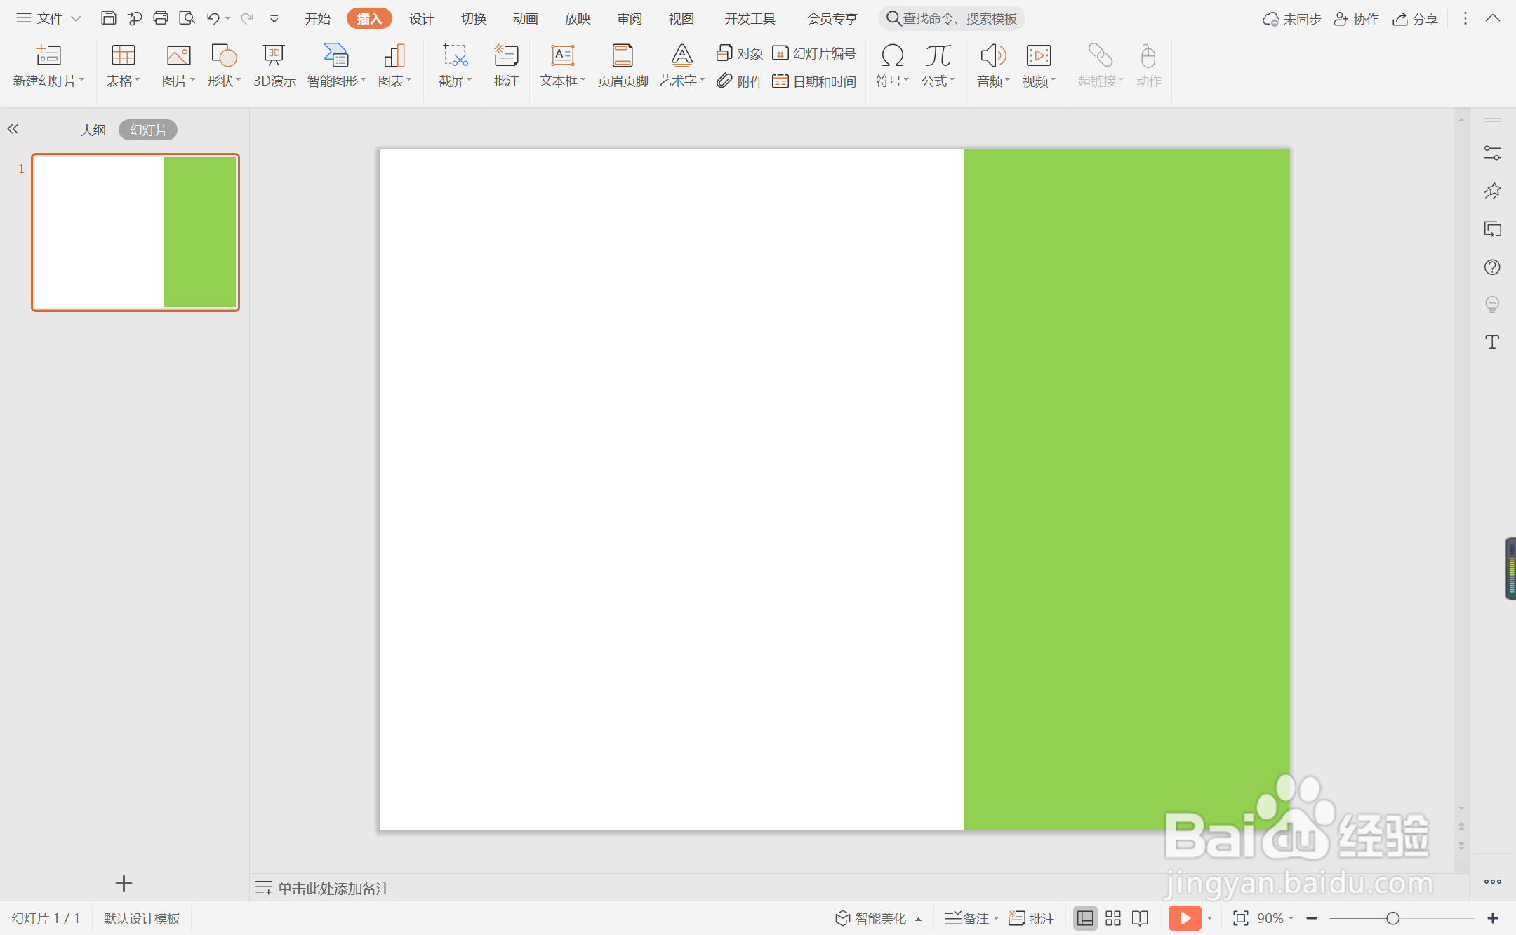This screenshot has width=1516, height=935.
Task: Switch to slide sorter grid view
Action: click(1113, 918)
